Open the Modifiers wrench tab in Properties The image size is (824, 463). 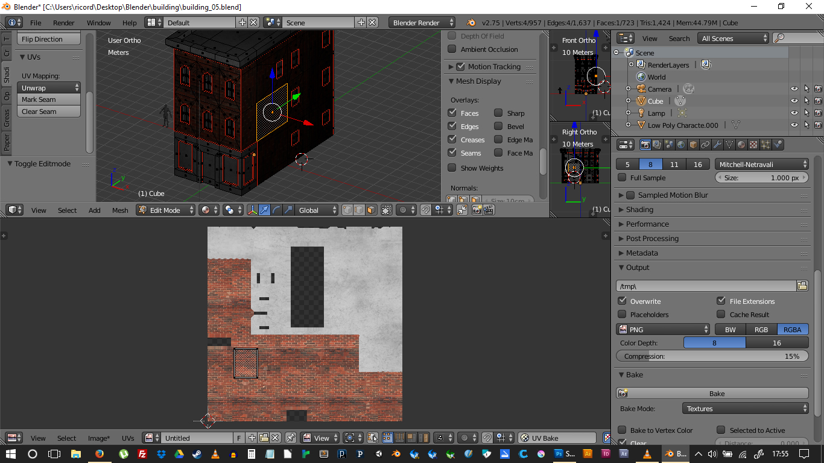(x=717, y=145)
